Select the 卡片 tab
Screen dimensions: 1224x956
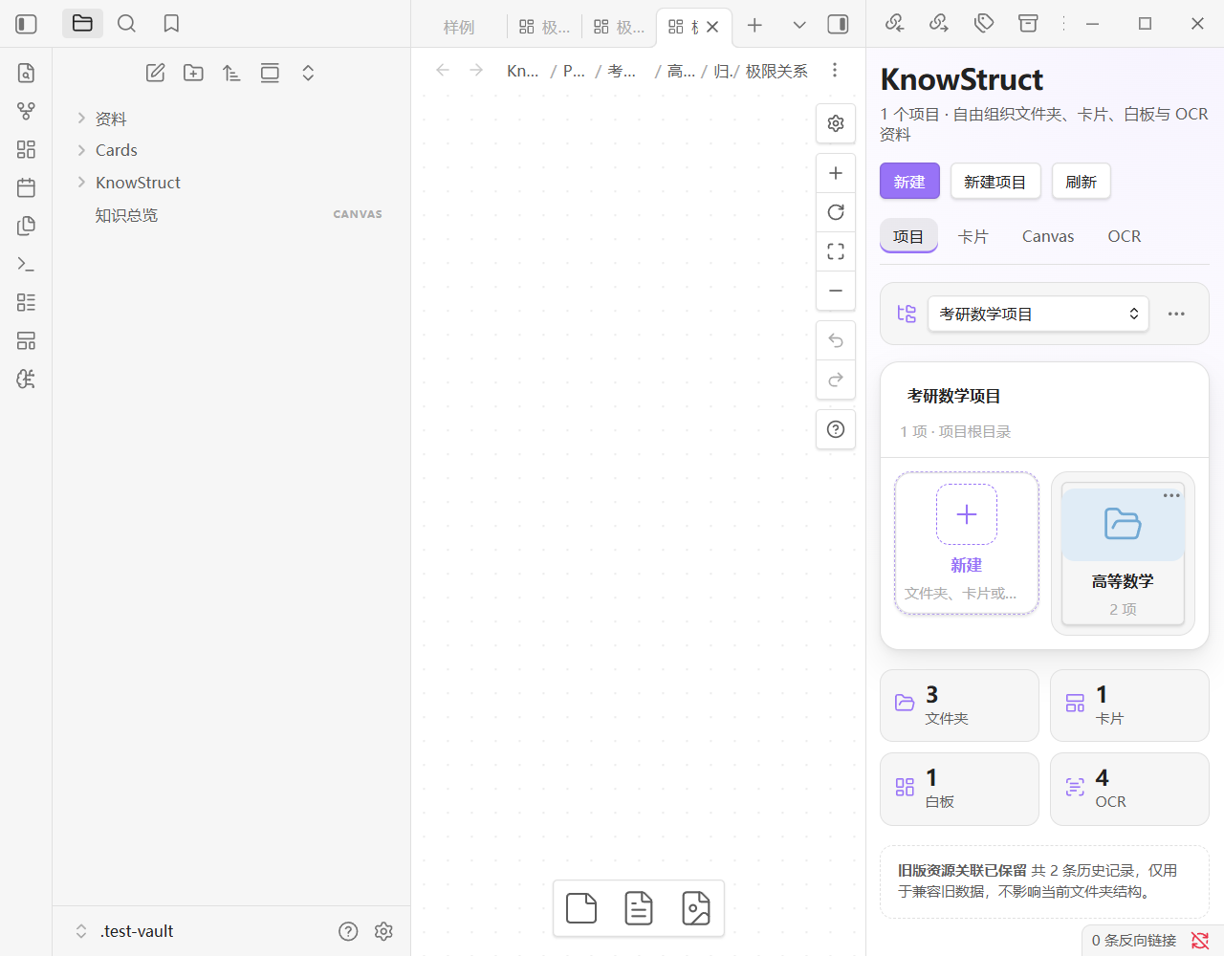pyautogui.click(x=973, y=236)
